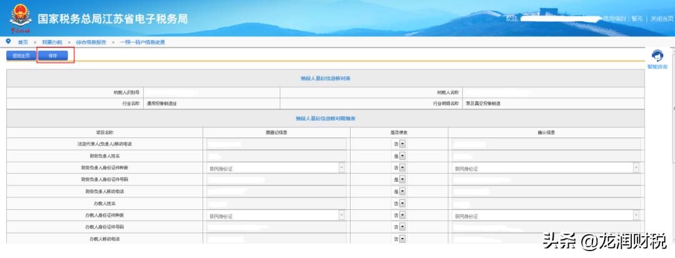Screen dimensions: 675x258
Task: Click 确认信息 field for 财务负责人身份证件号码
Action: point(547,180)
